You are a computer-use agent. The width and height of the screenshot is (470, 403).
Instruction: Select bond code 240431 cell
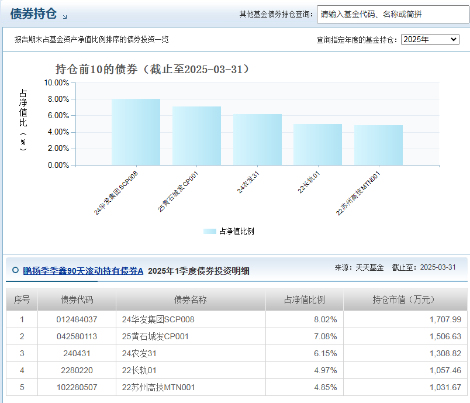pos(77,353)
